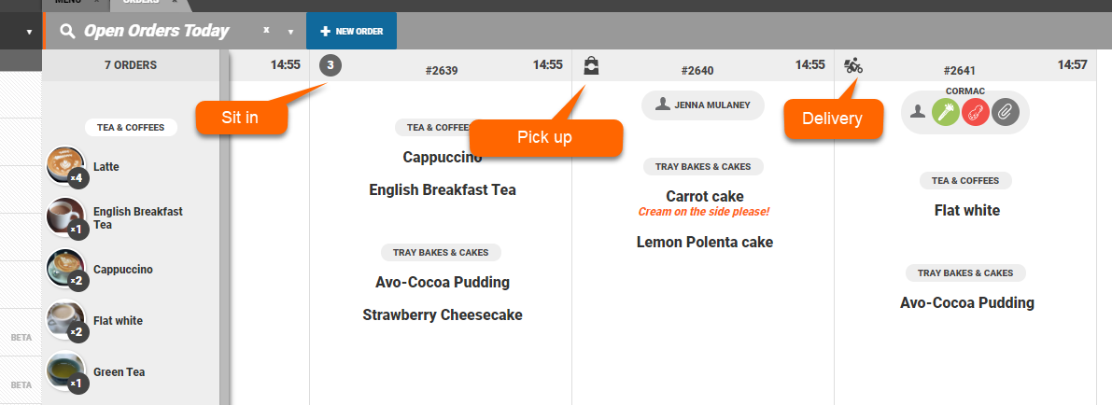The width and height of the screenshot is (1112, 405).
Task: Open order #2639 header
Action: tap(441, 70)
